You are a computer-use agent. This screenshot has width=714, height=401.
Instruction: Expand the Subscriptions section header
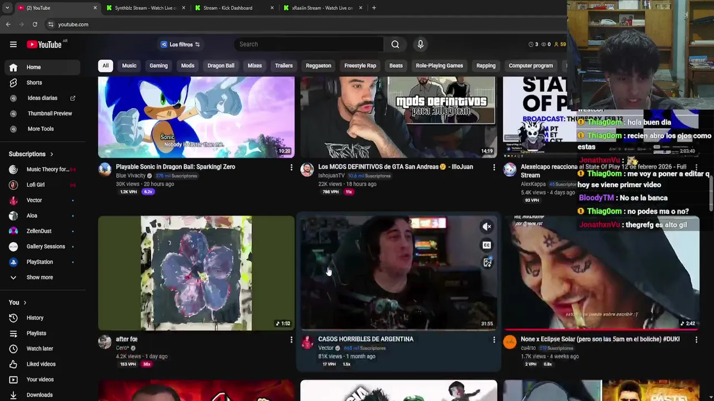31,154
